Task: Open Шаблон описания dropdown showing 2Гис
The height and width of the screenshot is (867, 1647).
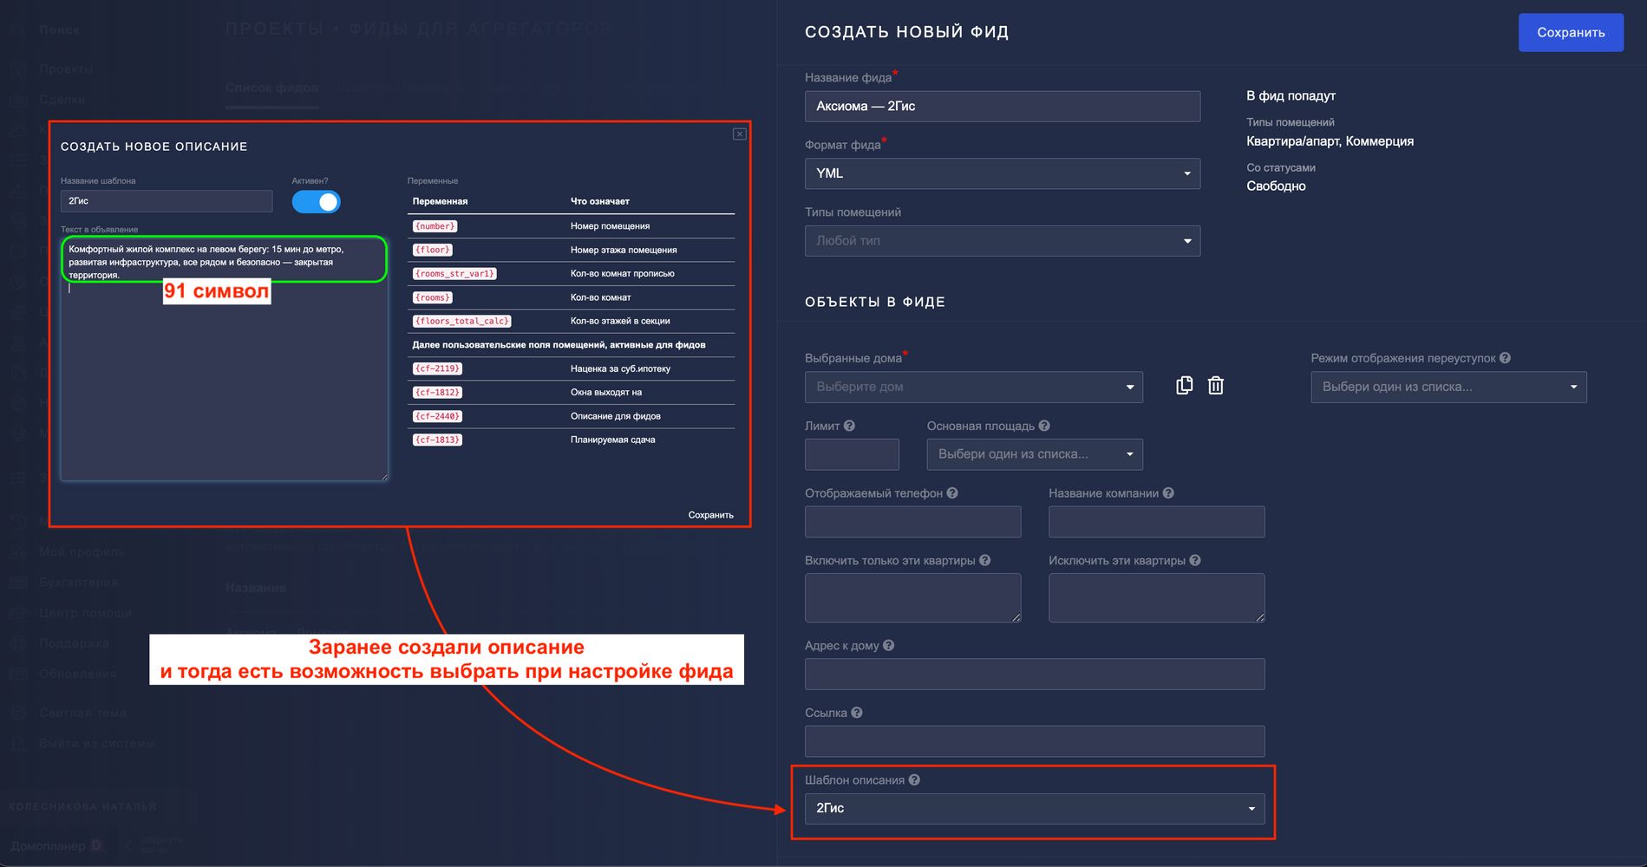Action: (x=1035, y=808)
